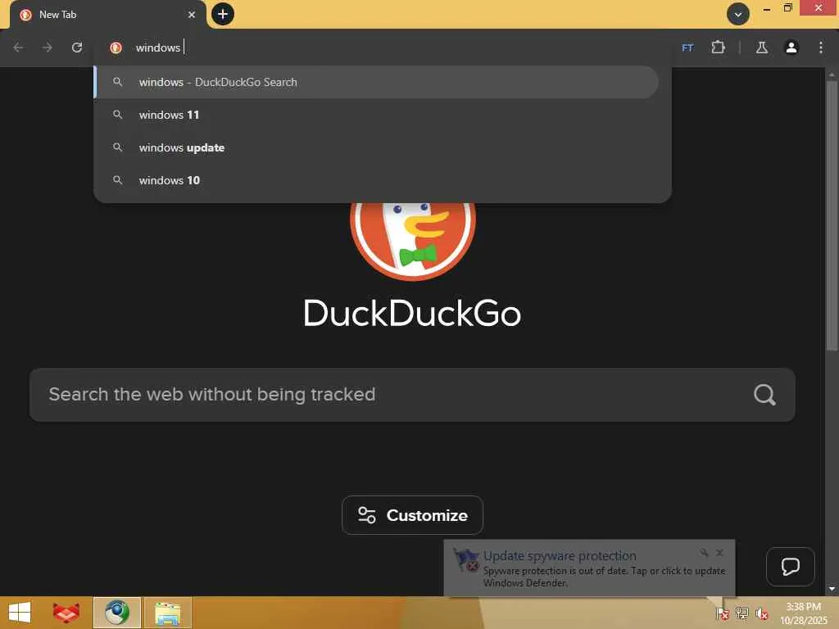Image resolution: width=839 pixels, height=629 pixels.
Task: Close the spyware protection notification
Action: pos(719,553)
